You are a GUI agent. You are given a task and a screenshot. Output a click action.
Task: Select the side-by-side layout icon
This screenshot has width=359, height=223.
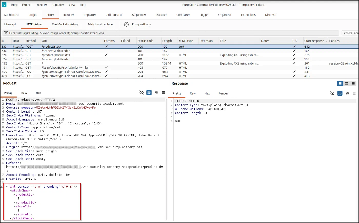(x=340, y=83)
